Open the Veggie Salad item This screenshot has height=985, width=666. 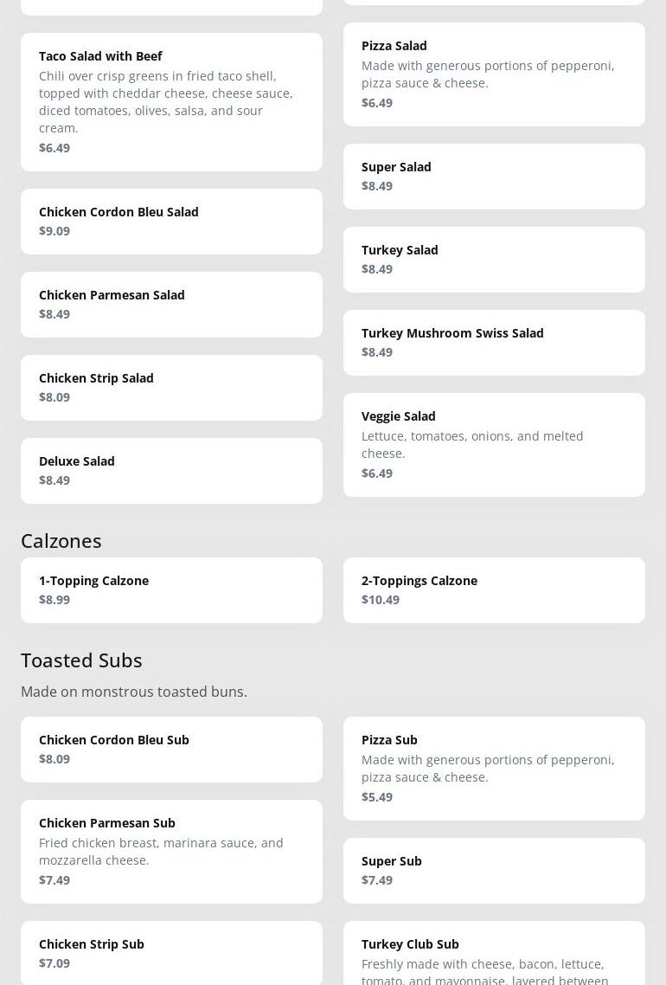coord(494,444)
